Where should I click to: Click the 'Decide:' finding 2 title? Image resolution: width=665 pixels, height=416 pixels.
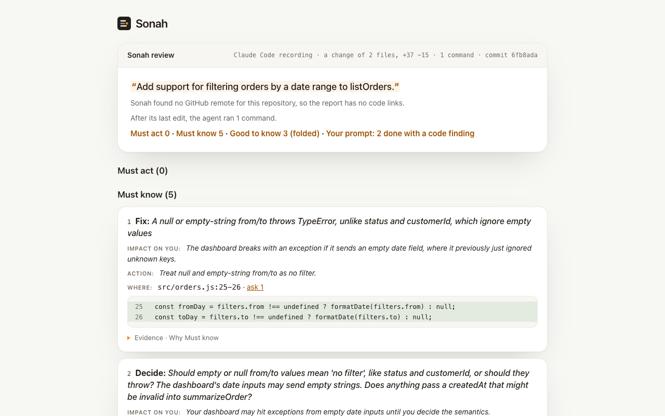[329, 385]
